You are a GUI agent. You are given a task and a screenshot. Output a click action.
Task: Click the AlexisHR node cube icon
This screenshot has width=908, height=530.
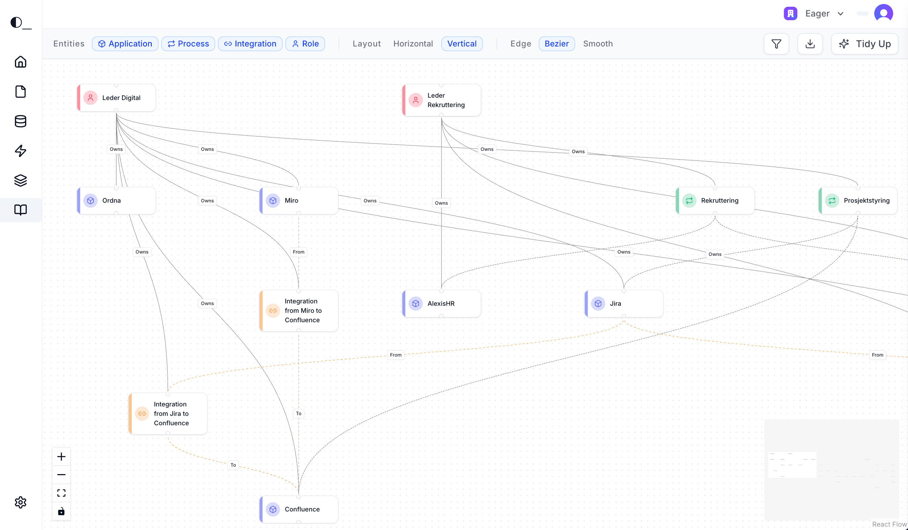416,304
